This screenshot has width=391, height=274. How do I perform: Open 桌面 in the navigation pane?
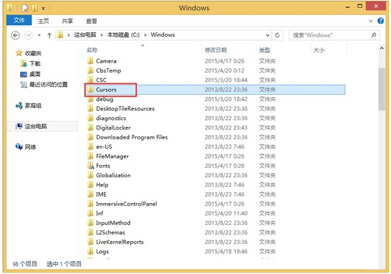(x=35, y=74)
